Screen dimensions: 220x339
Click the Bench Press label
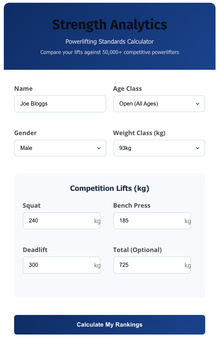pyautogui.click(x=132, y=206)
